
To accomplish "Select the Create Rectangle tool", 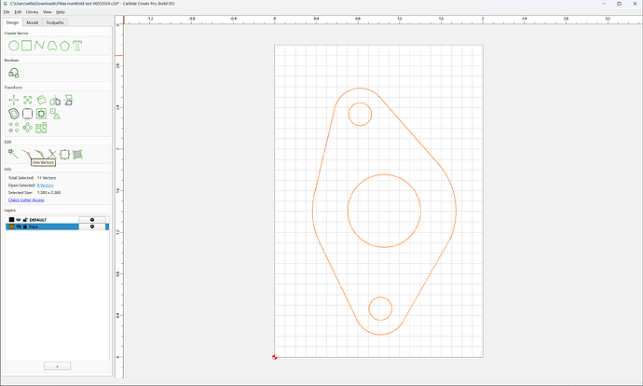I will (27, 46).
